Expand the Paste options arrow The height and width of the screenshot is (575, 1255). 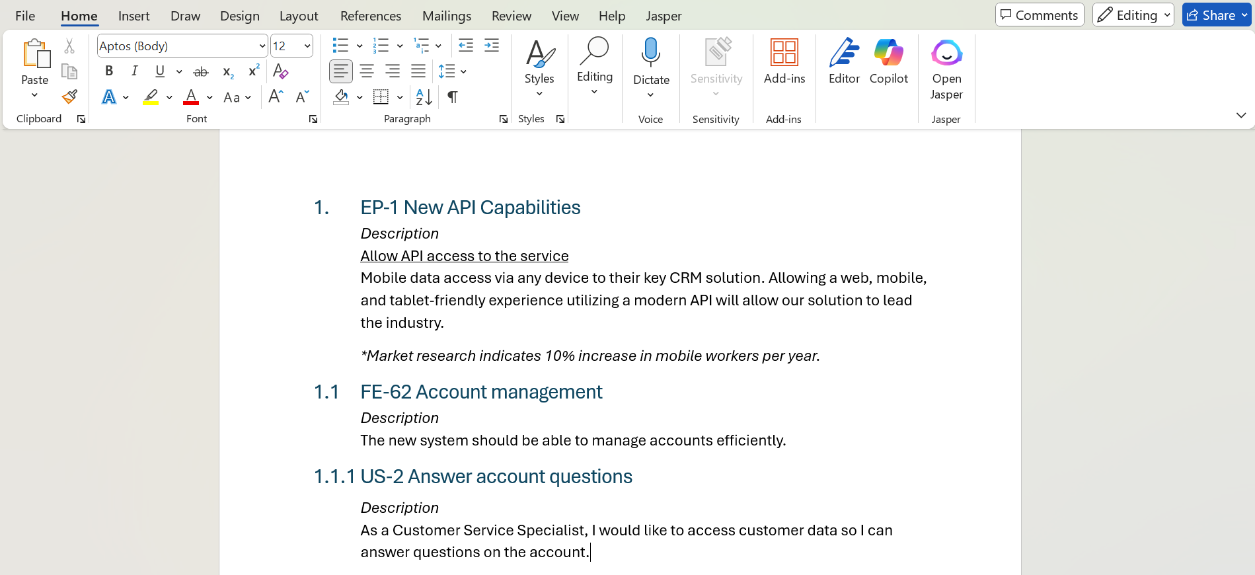[x=34, y=96]
